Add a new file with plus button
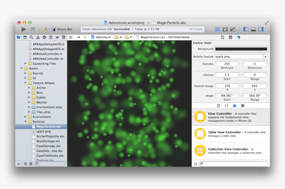This screenshot has height=189, width=285. (18, 164)
